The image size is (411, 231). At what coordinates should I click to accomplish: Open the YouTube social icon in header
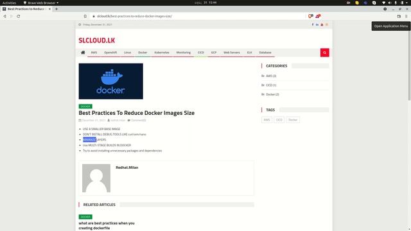tap(322, 24)
